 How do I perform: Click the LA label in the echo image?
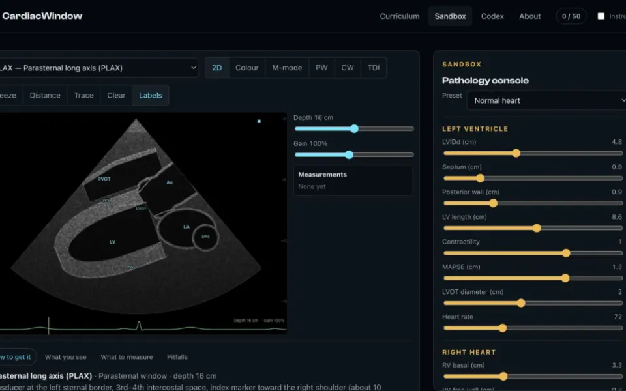coord(186,227)
